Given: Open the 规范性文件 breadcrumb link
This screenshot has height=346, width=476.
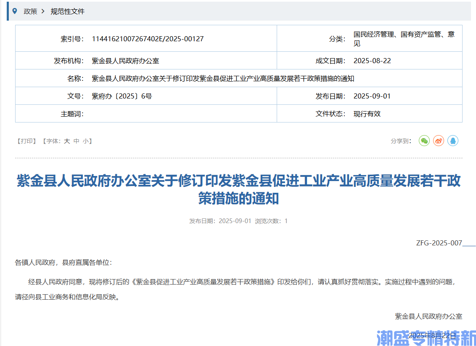Looking at the screenshot, I should point(67,11).
